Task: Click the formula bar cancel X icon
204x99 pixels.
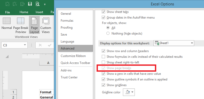Action: 40,45
